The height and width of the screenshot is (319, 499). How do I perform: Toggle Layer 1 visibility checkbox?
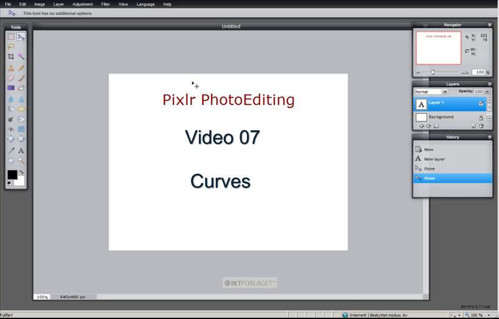[x=481, y=103]
